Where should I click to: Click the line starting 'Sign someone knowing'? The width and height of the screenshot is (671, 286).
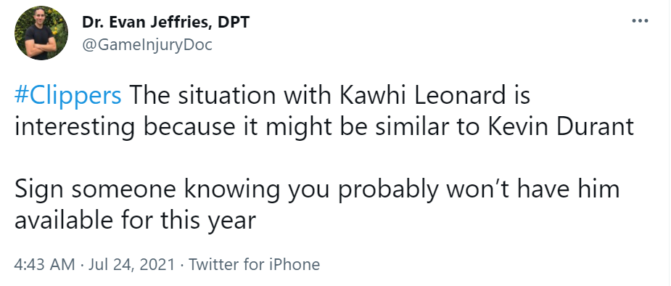(x=317, y=190)
